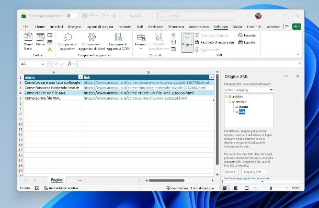Open the XML mapping dropdown in pane
319x208 pixels.
pyautogui.click(x=271, y=90)
